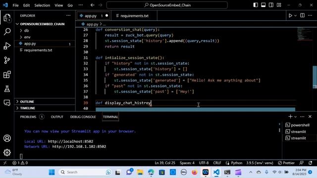Toggle primary side bar layout icon

[x=256, y=5]
